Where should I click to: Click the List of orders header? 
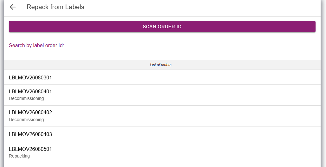pyautogui.click(x=162, y=65)
